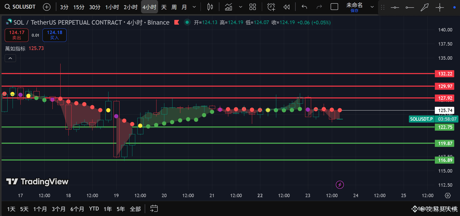This screenshot has width=460, height=216.
Task: Open the indicators and strategies menu
Action: (x=229, y=7)
